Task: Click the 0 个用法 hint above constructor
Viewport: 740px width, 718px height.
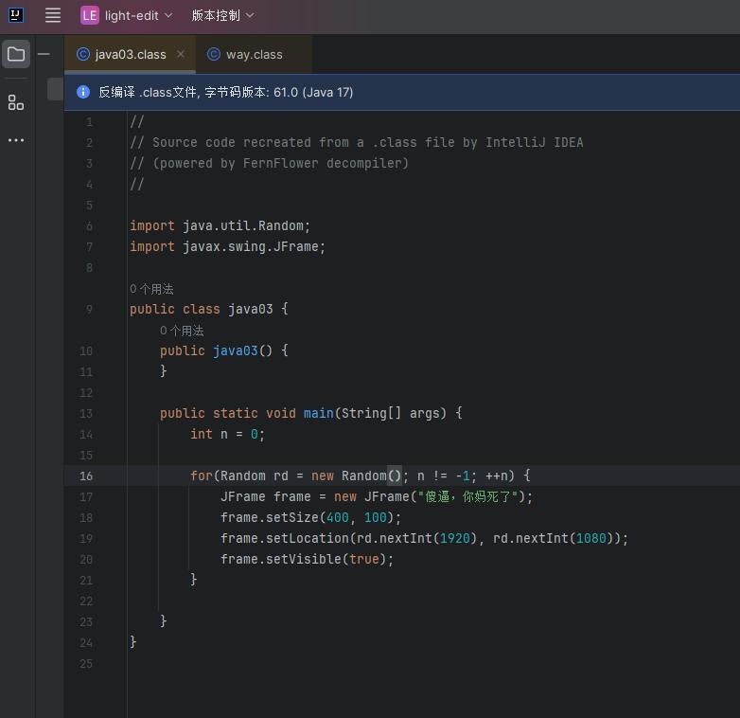Action: 182,331
